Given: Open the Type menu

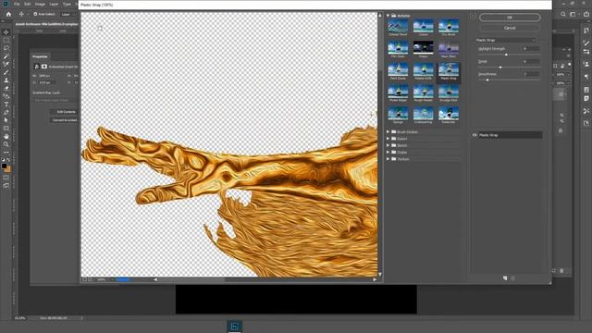Looking at the screenshot, I should coord(67,4).
